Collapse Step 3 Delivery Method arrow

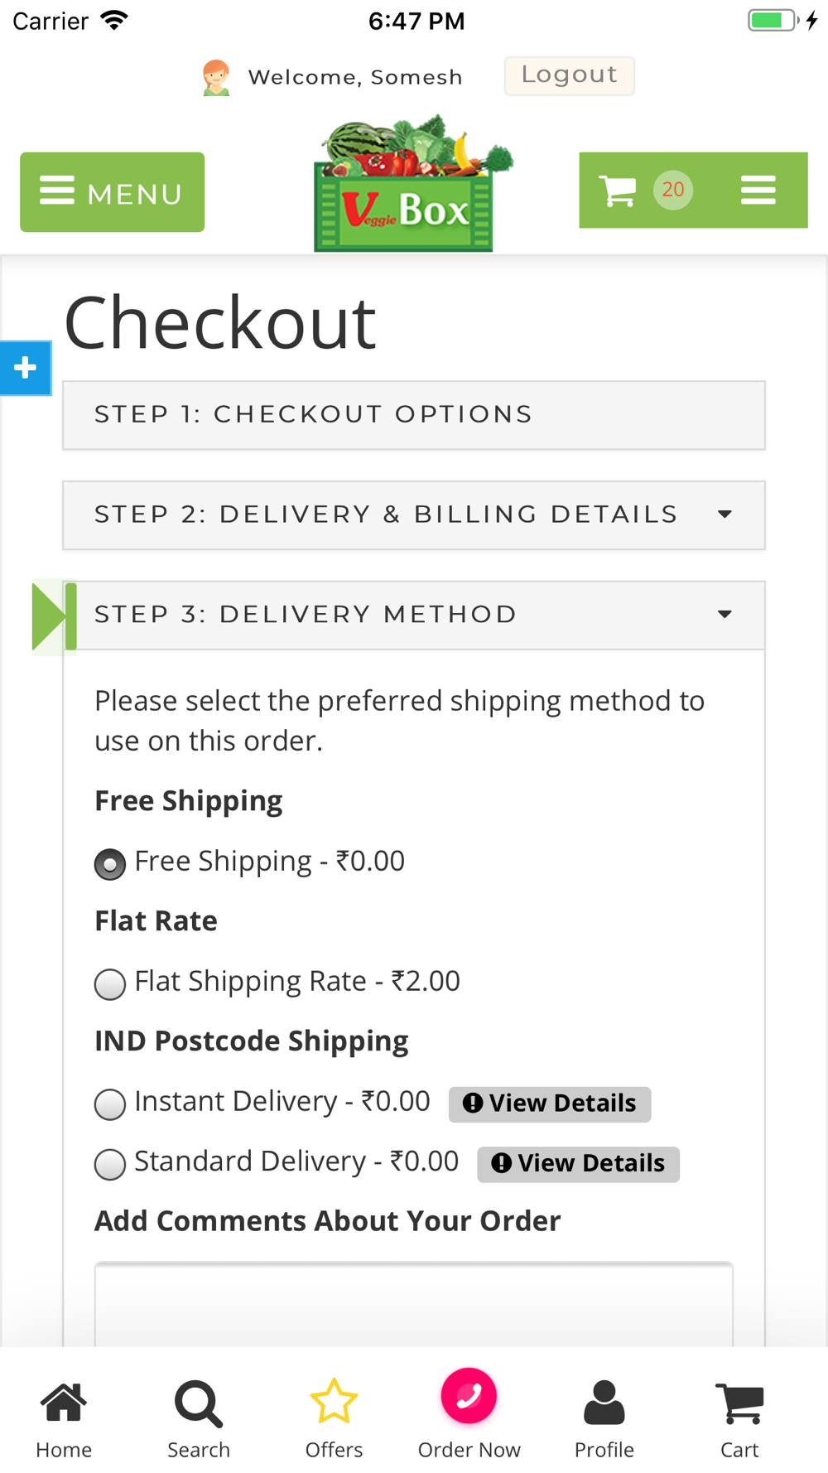tap(724, 615)
